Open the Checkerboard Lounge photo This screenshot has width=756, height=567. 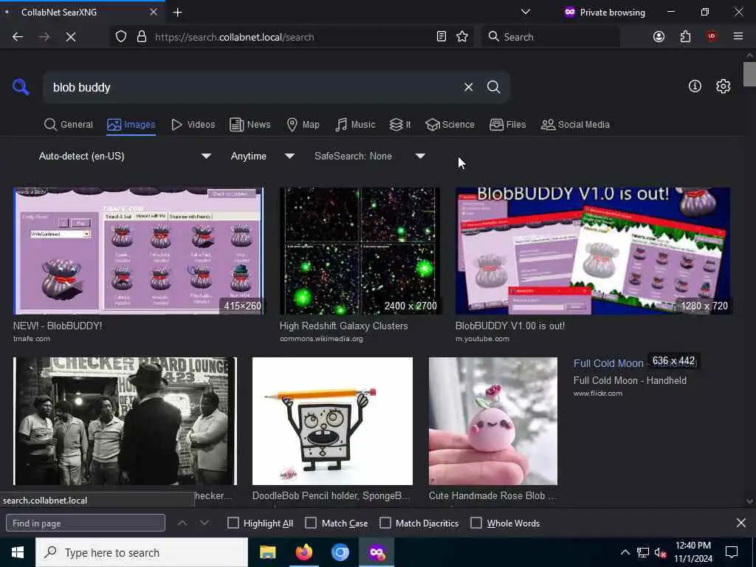(125, 421)
